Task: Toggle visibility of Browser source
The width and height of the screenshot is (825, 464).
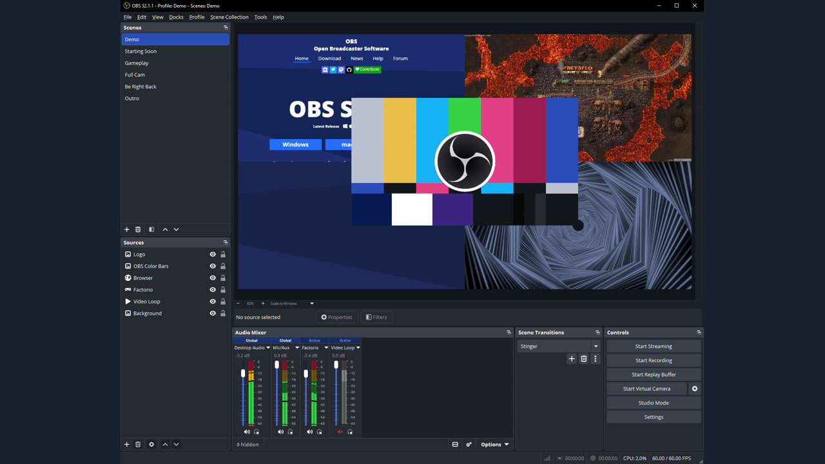Action: coord(213,278)
